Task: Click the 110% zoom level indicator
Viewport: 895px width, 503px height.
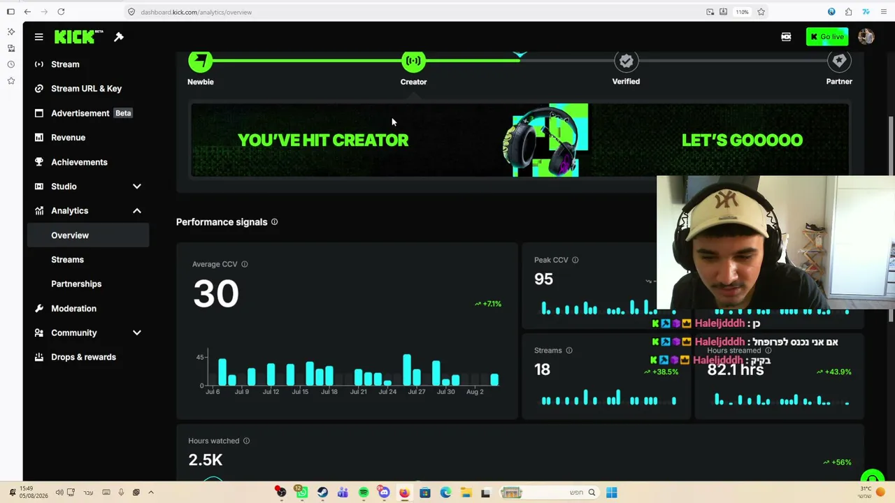Action: click(x=742, y=12)
